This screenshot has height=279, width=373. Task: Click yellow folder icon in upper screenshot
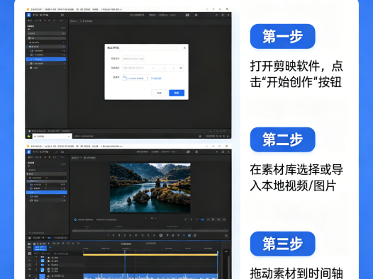(29, 136)
